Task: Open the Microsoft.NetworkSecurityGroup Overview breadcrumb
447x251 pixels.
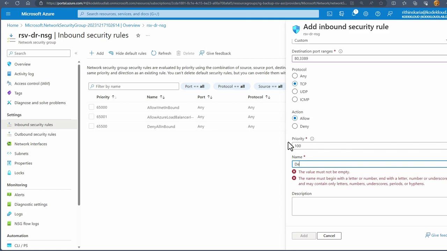Action: (x=82, y=25)
